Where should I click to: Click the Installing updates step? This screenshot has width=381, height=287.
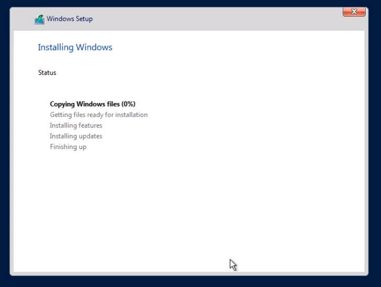76,136
